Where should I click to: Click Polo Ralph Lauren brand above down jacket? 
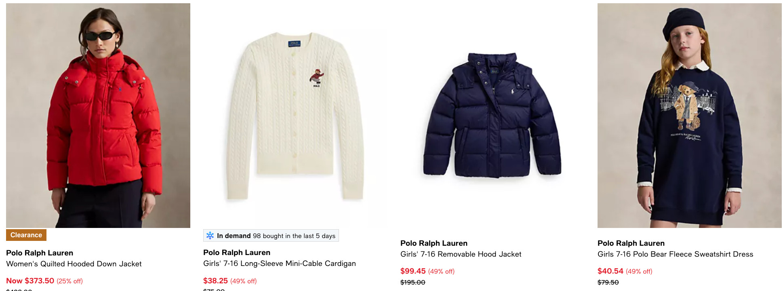click(x=40, y=253)
